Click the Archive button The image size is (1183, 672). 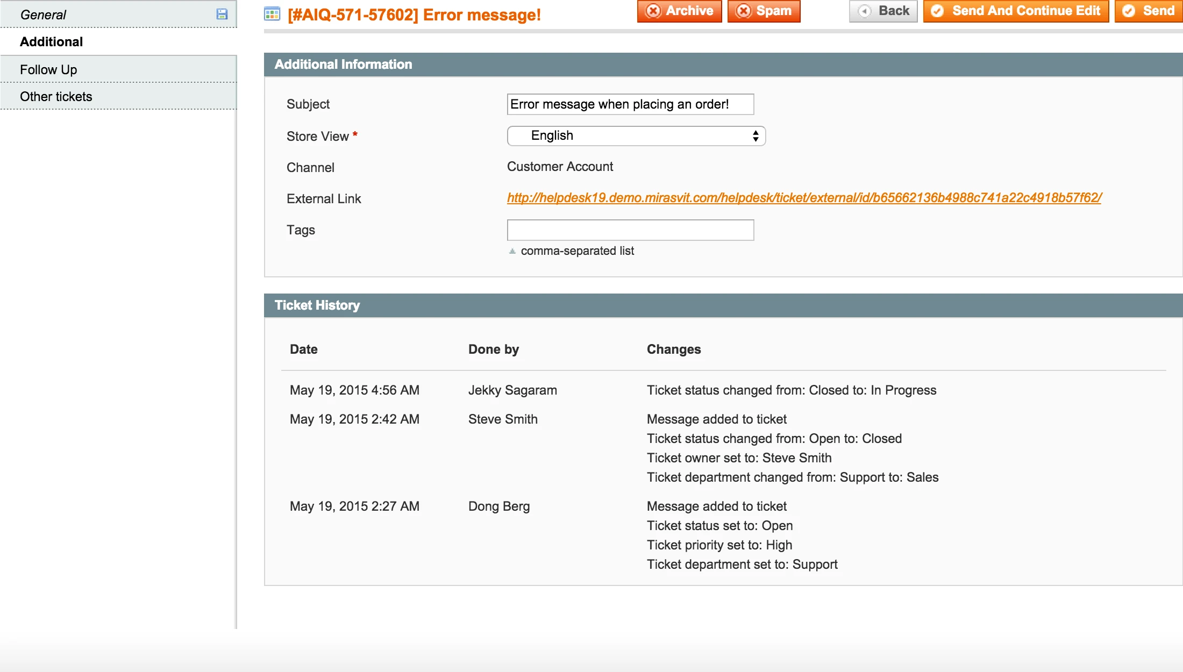(679, 10)
